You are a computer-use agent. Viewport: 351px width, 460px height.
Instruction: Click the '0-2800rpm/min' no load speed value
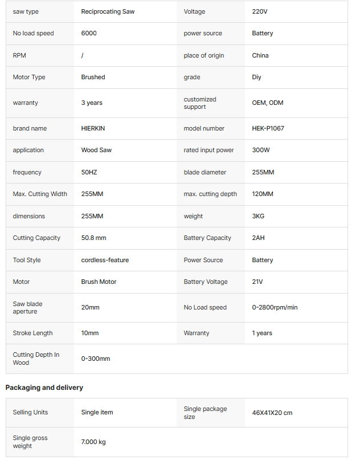click(x=275, y=307)
